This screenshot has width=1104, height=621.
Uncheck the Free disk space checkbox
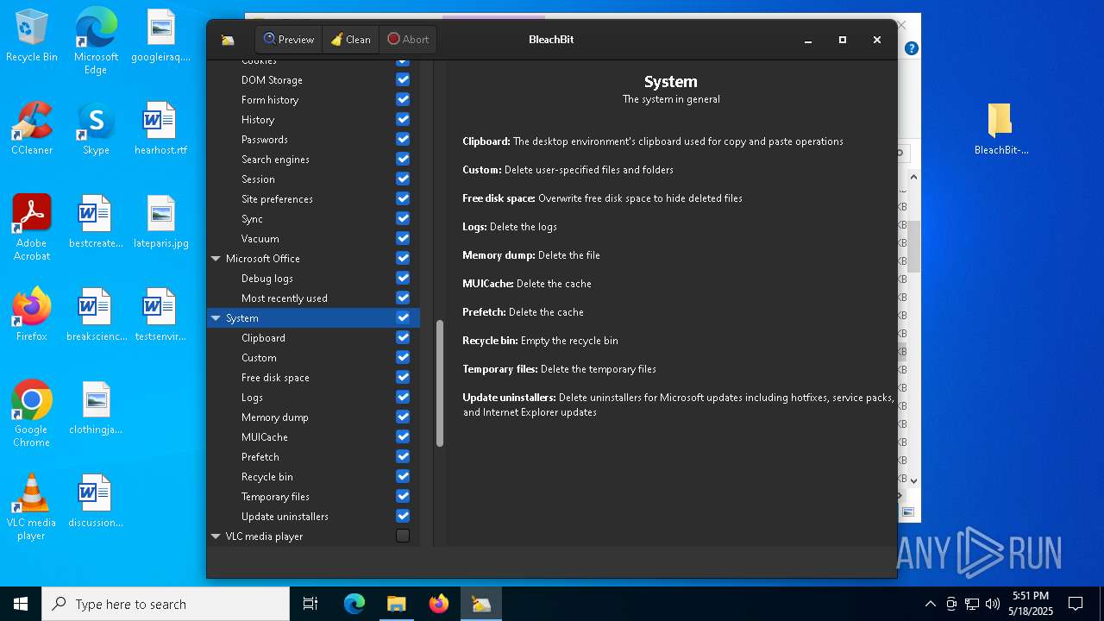tap(403, 377)
